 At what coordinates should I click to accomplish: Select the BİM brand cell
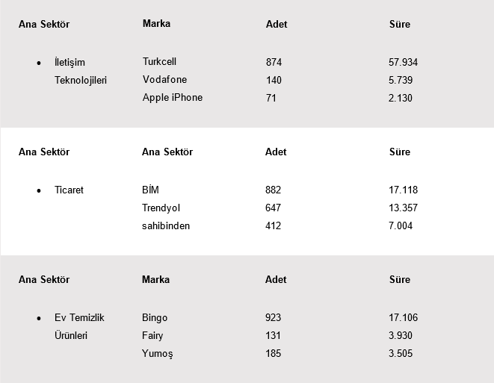coord(150,190)
